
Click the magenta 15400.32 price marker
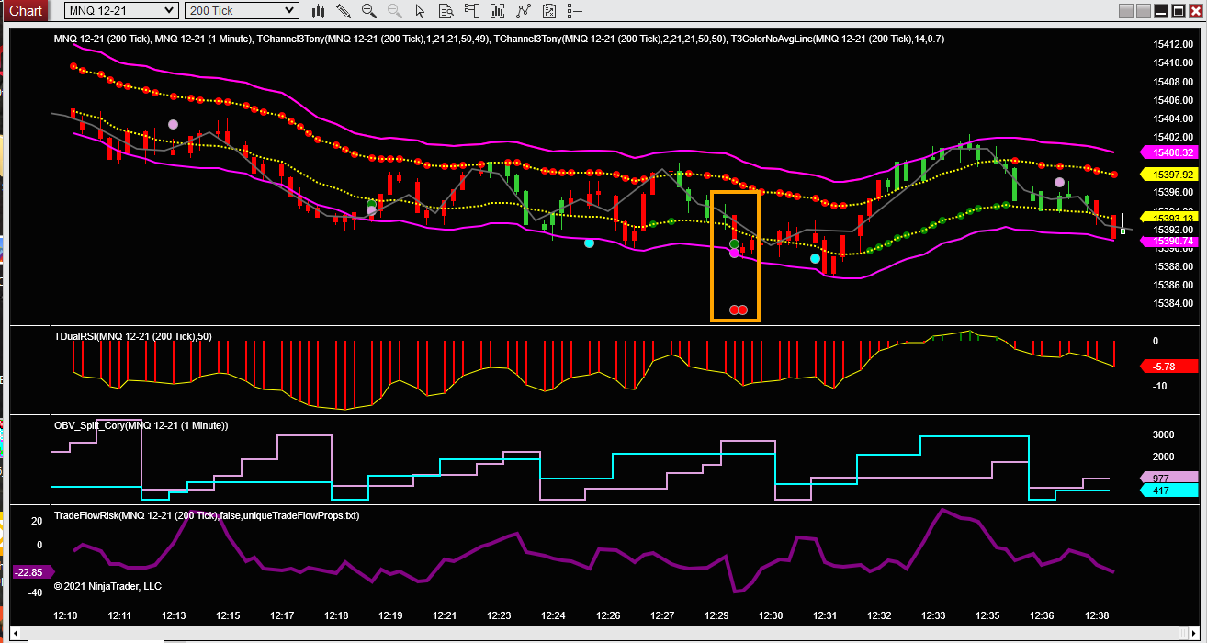coord(1168,152)
